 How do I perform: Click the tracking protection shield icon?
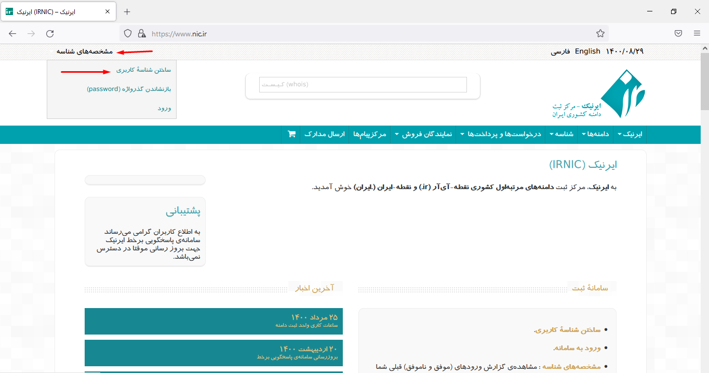[x=128, y=34]
